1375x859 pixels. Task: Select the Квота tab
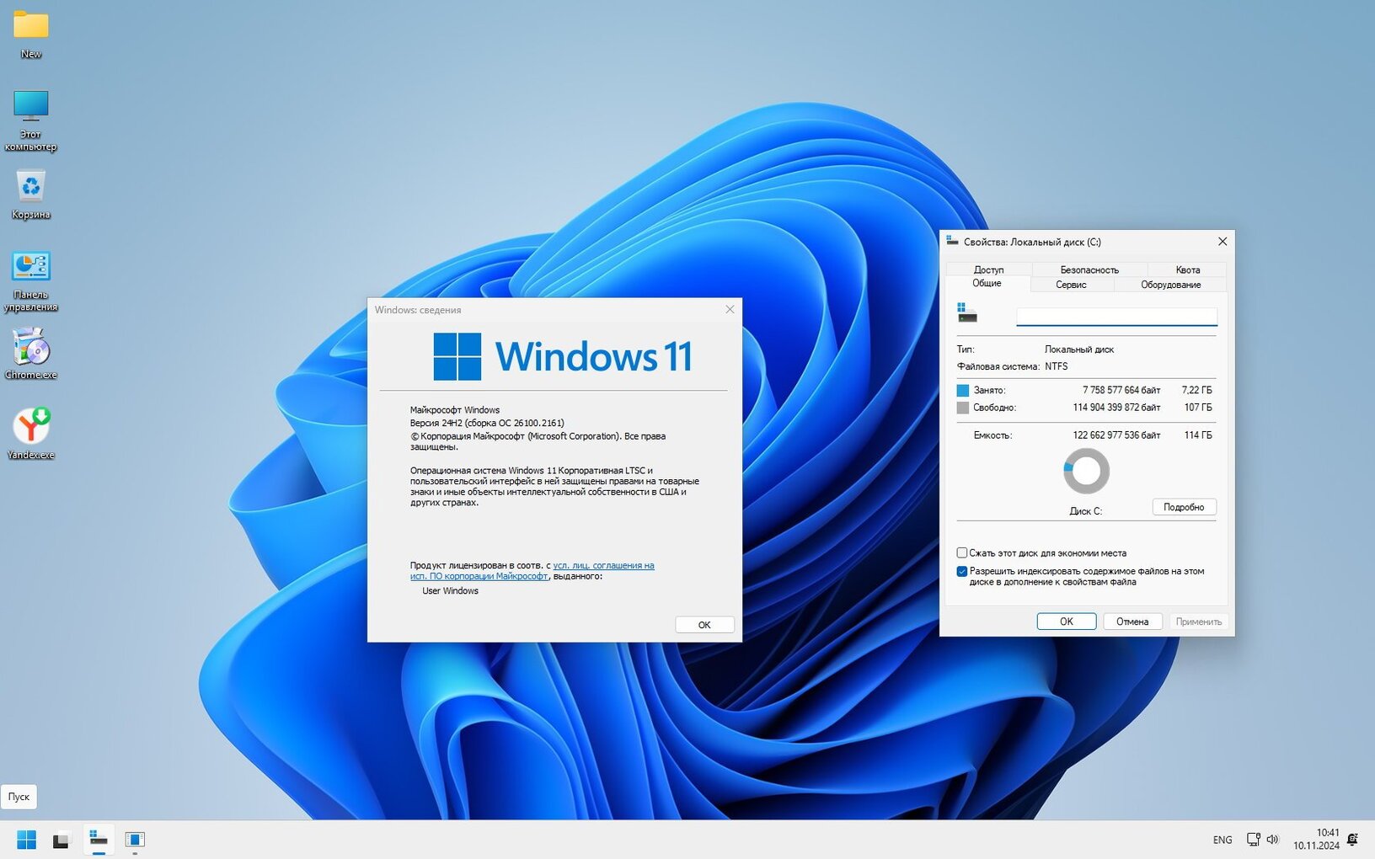coord(1187,269)
